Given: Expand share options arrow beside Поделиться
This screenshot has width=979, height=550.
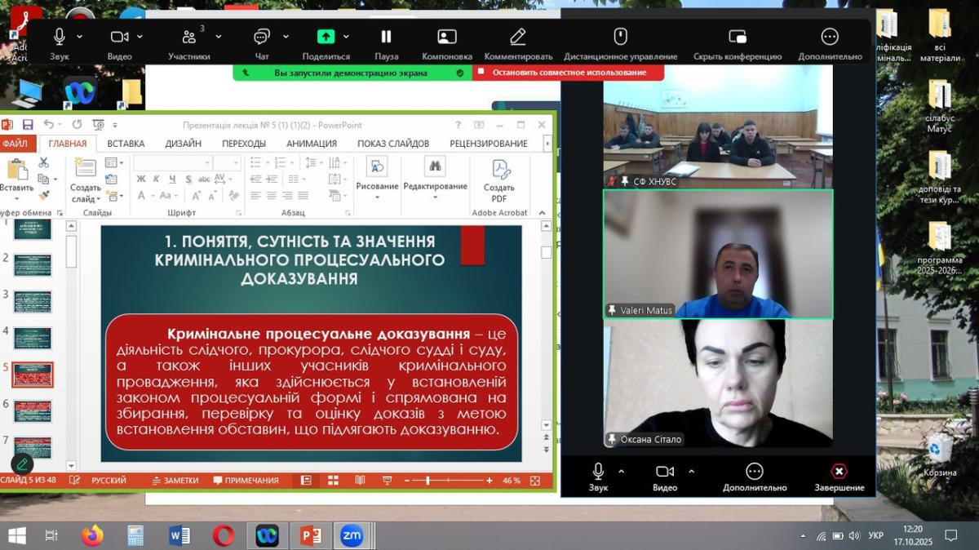Looking at the screenshot, I should [x=346, y=37].
